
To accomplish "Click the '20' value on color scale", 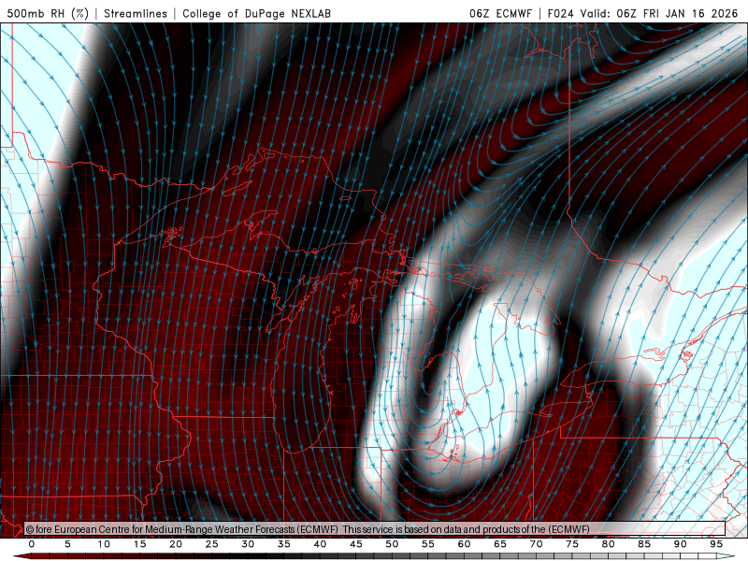I will coord(176,544).
